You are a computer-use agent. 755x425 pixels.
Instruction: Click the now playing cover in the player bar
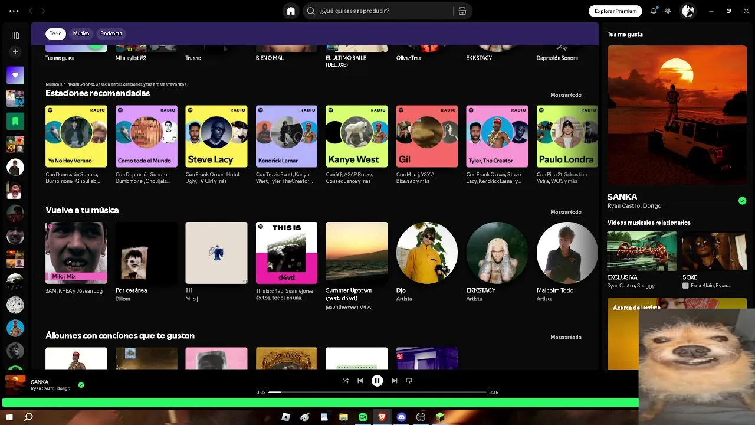15,385
